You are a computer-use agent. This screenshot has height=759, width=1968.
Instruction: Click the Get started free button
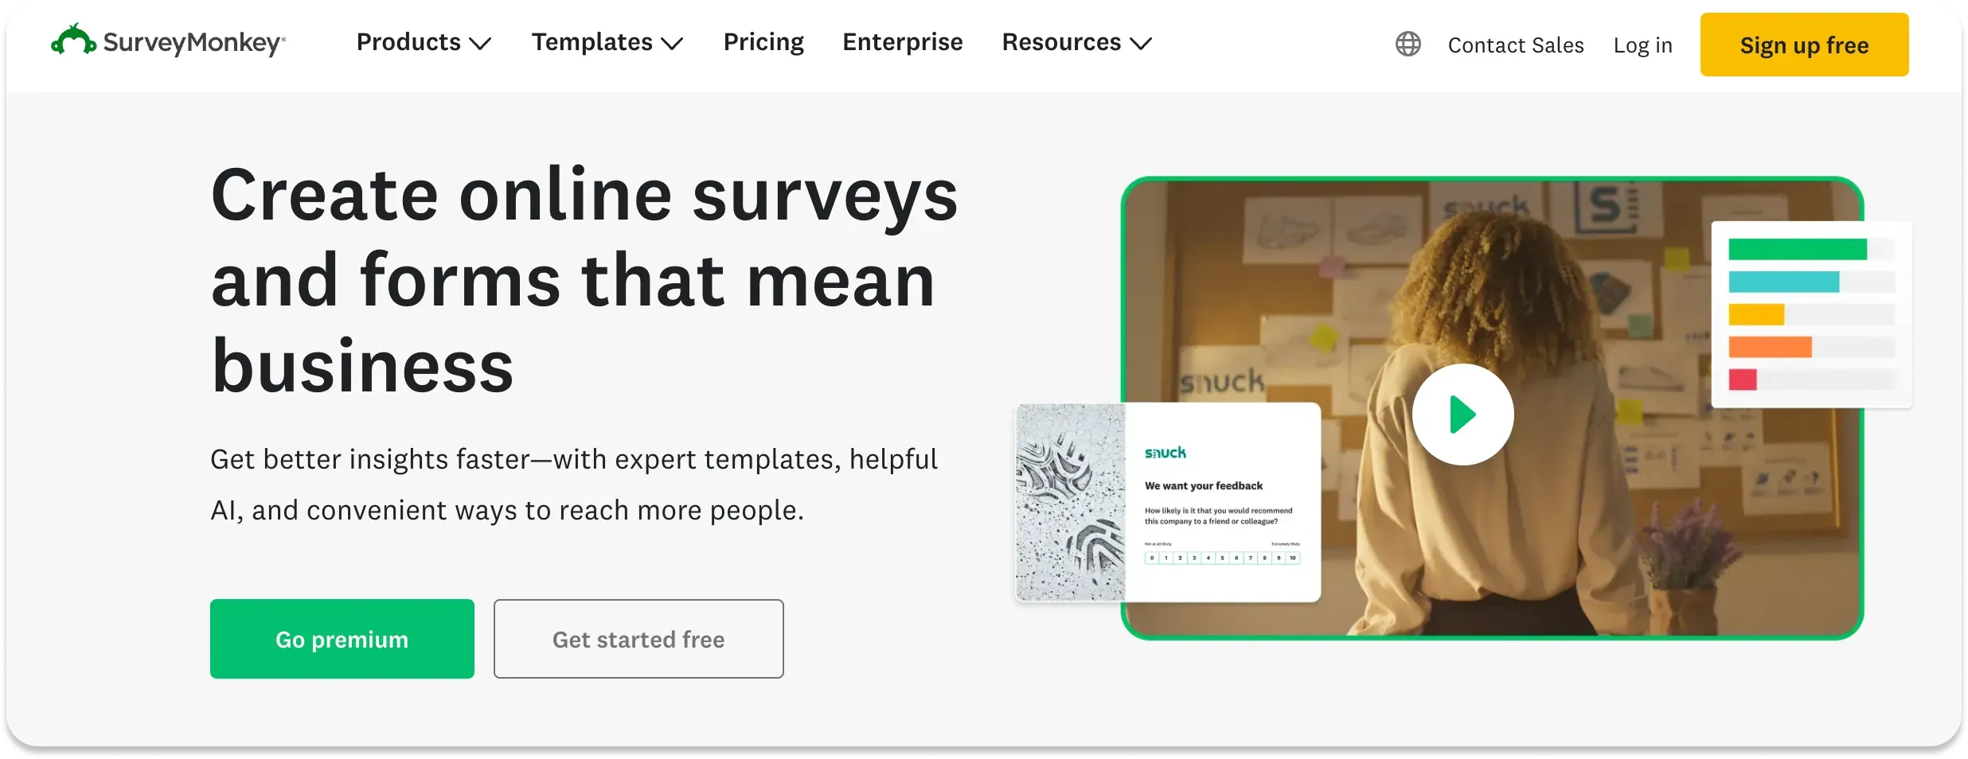click(638, 639)
